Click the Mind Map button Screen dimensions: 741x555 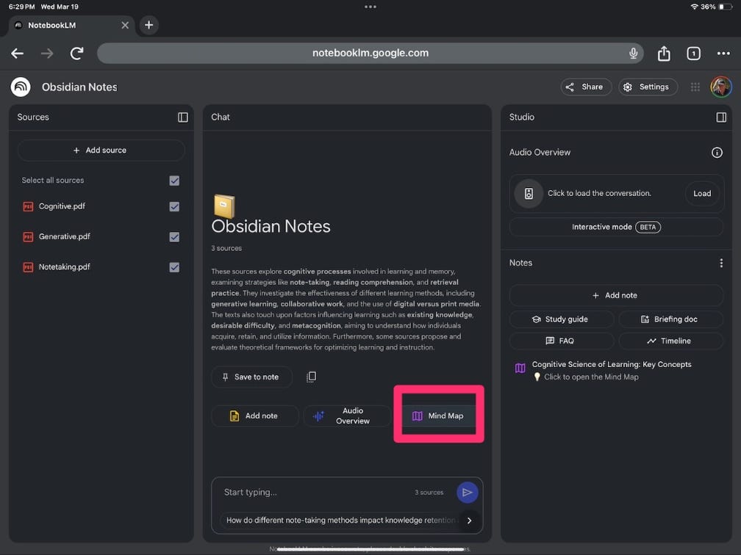(x=439, y=416)
